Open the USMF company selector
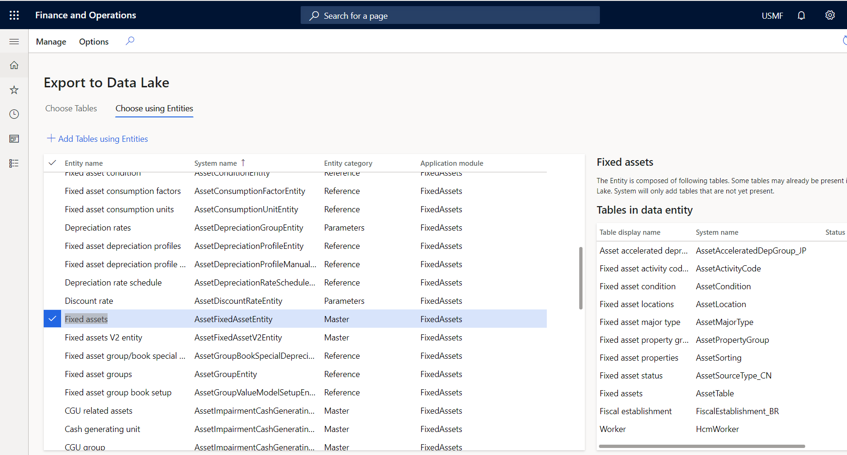The height and width of the screenshot is (455, 847). pos(772,15)
